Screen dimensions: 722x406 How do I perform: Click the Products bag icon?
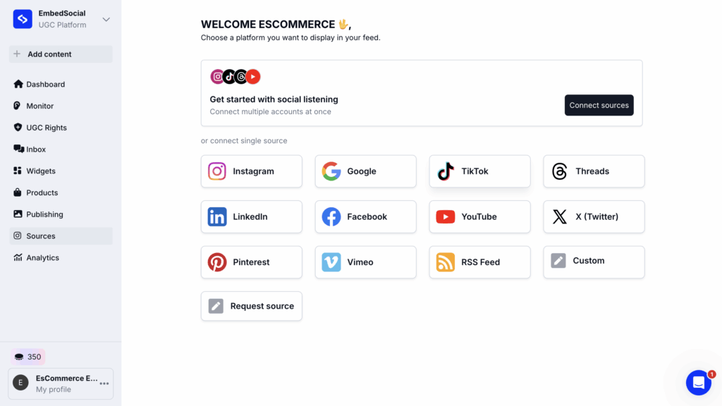tap(18, 192)
